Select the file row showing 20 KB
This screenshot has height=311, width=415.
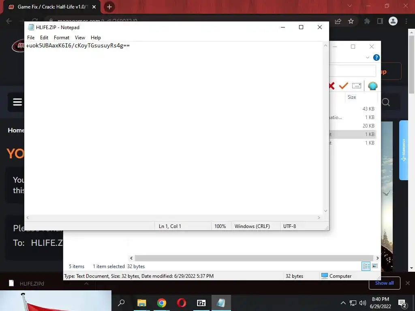353,126
